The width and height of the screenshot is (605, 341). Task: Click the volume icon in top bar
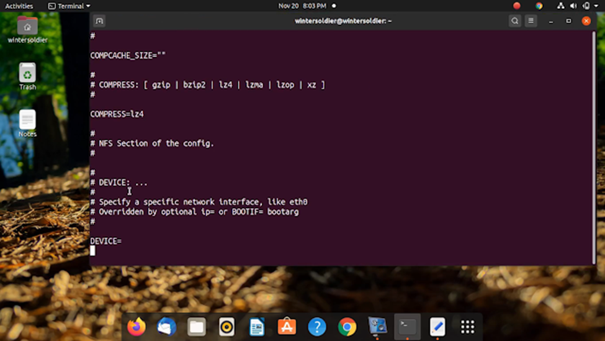pyautogui.click(x=573, y=6)
